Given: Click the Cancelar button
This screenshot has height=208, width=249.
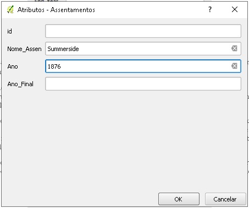Looking at the screenshot, I should click(225, 199).
